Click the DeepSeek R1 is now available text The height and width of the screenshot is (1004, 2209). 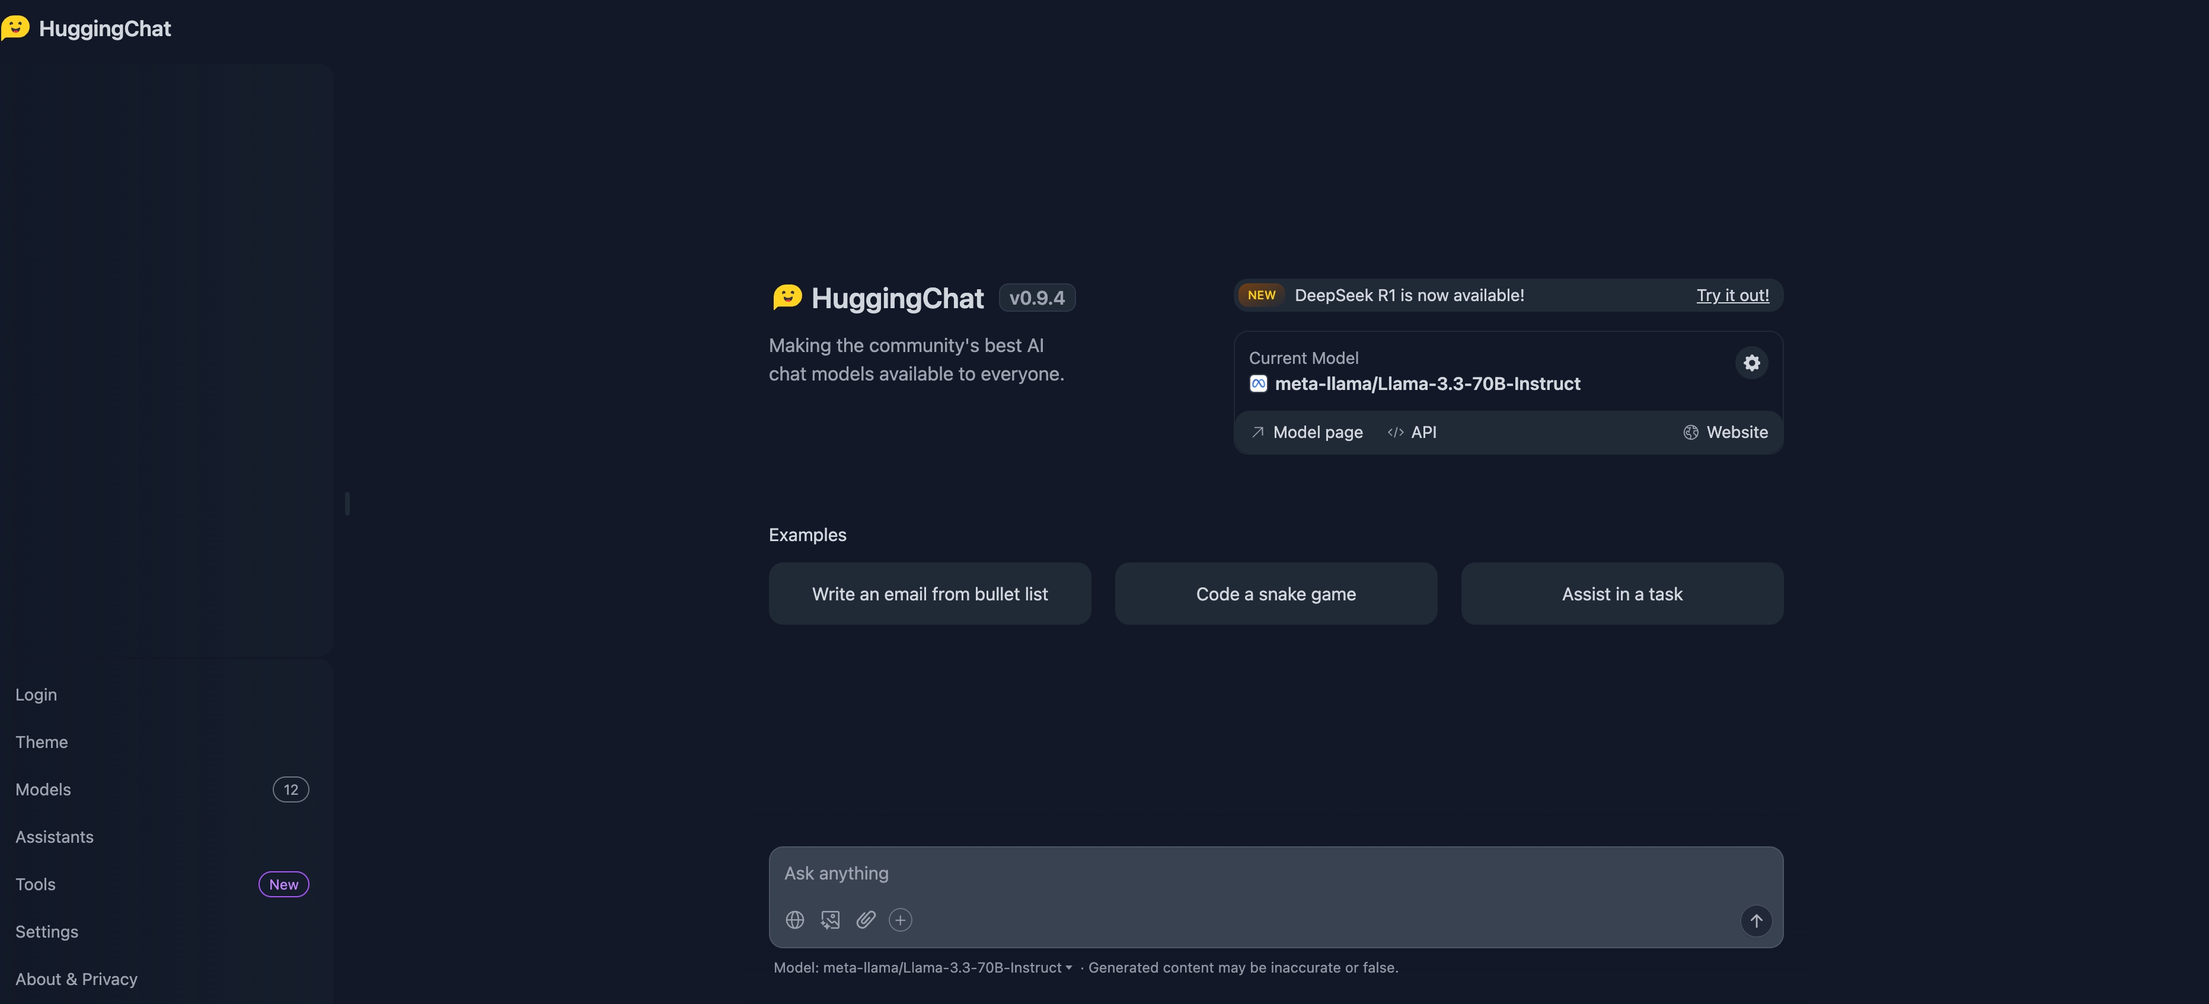tap(1409, 295)
